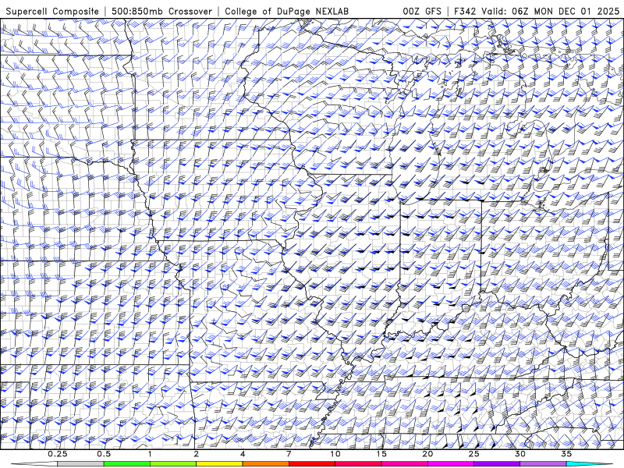This screenshot has width=624, height=468.
Task: Click the College of DuPage NEXLAB text
Action: click(x=286, y=11)
